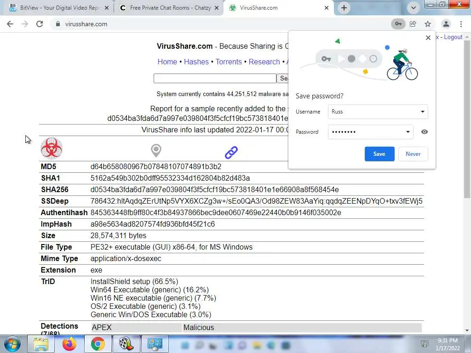471x353 pixels.
Task: Launch Firefox from the taskbar
Action: (x=69, y=344)
